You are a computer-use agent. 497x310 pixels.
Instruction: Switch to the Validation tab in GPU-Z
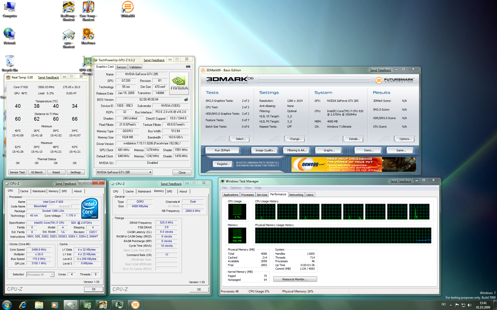point(135,67)
